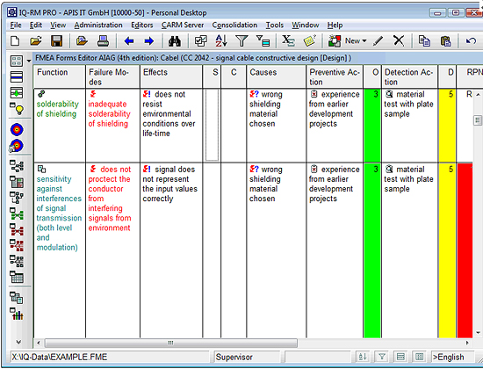Viewport: 483px width, 369px height.
Task: Select 'inadequate solderability of shielding' failure mode
Action: pyautogui.click(x=112, y=126)
